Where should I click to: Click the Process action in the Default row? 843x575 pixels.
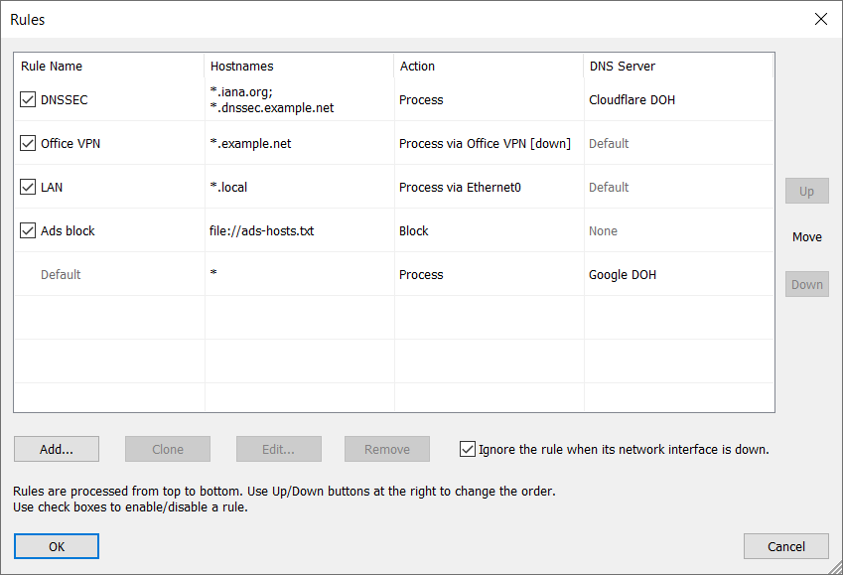421,274
